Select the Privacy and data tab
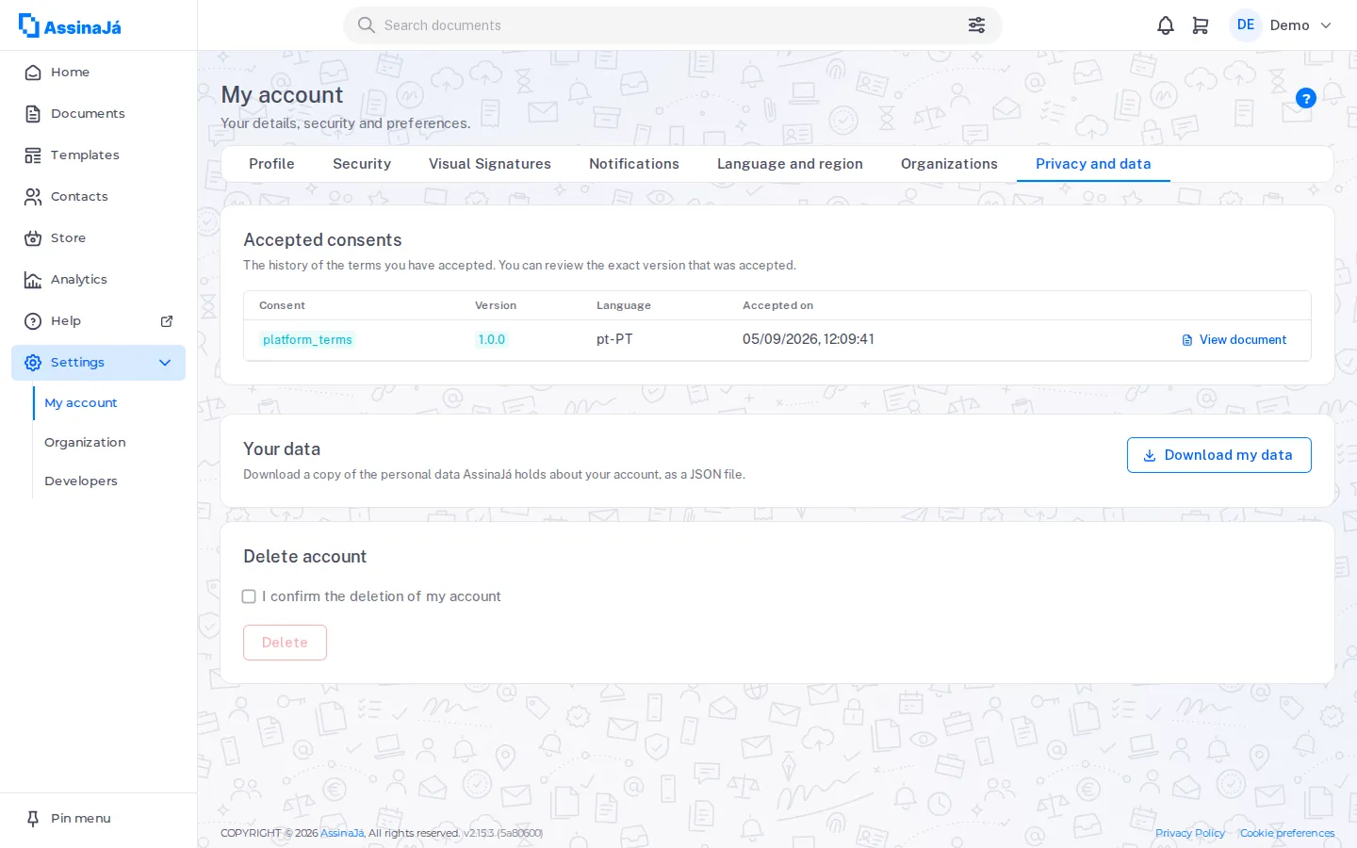The height and width of the screenshot is (848, 1357). tap(1093, 164)
